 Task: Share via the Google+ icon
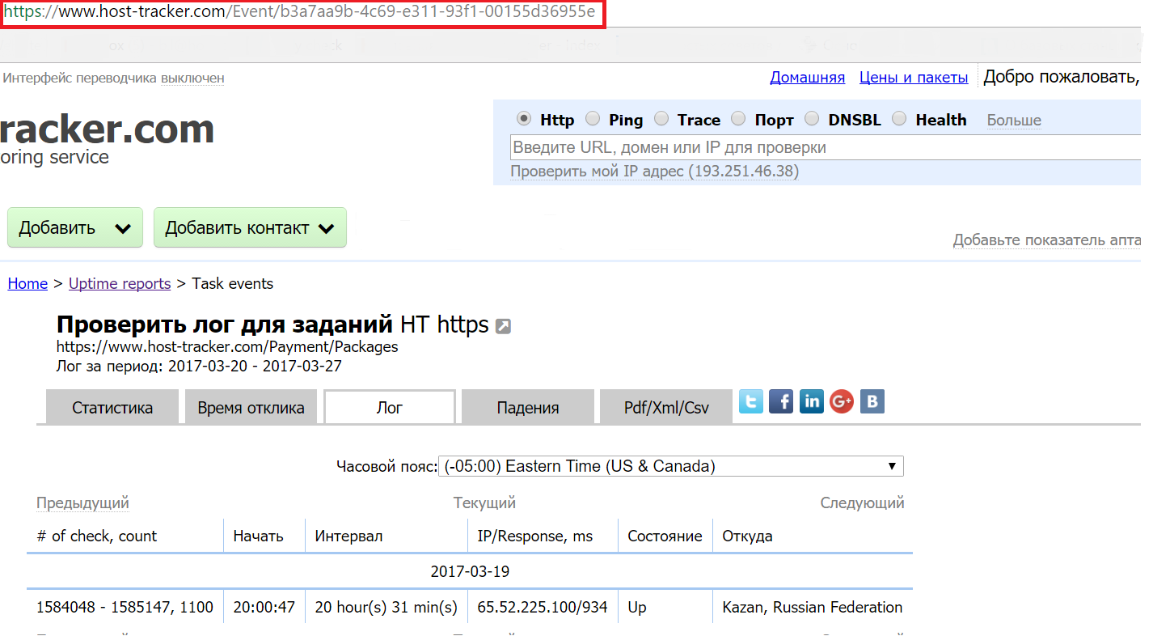point(841,401)
